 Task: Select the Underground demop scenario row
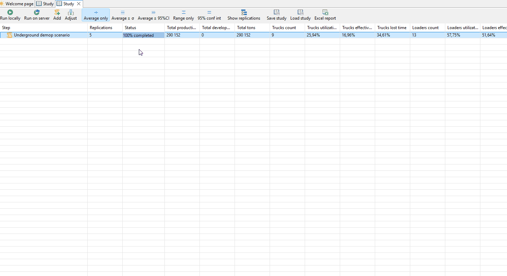253,35
